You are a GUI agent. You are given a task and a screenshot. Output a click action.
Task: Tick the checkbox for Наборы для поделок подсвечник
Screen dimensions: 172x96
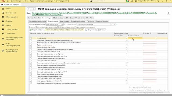click(x=31, y=43)
